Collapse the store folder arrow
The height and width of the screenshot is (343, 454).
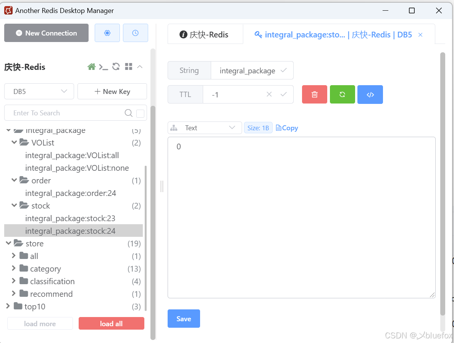8,243
